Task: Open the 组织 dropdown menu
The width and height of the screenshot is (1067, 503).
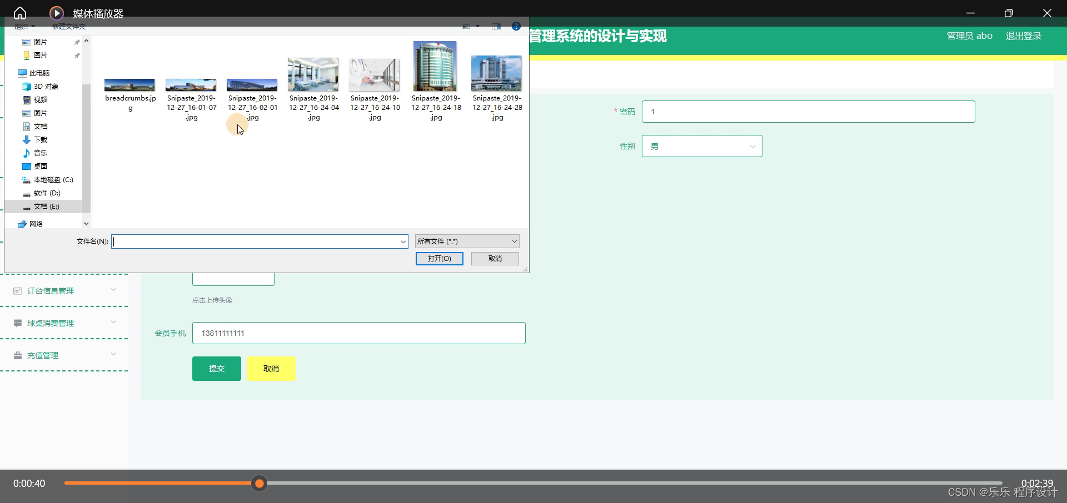Action: click(24, 26)
